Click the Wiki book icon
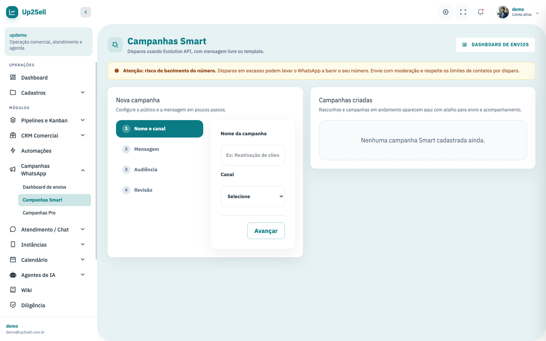 click(13, 290)
